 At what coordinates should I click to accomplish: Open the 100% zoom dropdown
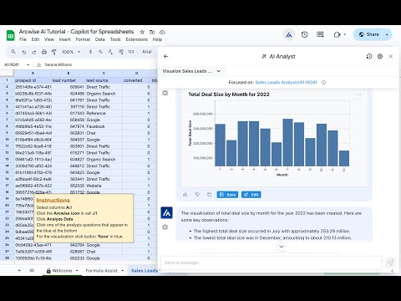pyautogui.click(x=71, y=52)
